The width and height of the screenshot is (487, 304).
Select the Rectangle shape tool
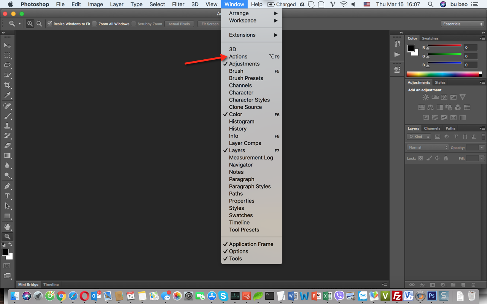pos(7,216)
